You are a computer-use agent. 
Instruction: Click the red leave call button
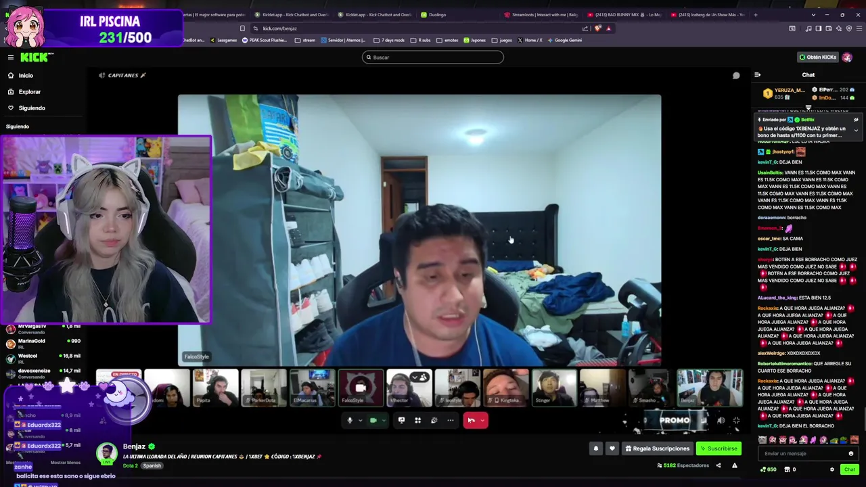pos(471,420)
